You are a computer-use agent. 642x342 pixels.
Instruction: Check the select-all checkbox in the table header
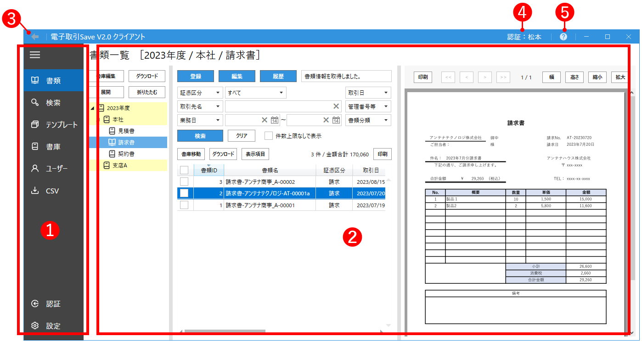[x=184, y=170]
